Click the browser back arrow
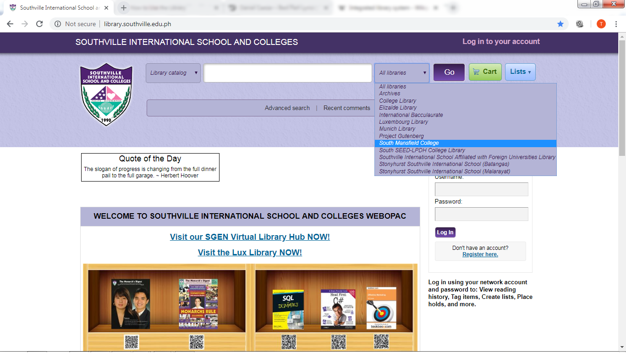Image resolution: width=626 pixels, height=353 pixels. (10, 24)
